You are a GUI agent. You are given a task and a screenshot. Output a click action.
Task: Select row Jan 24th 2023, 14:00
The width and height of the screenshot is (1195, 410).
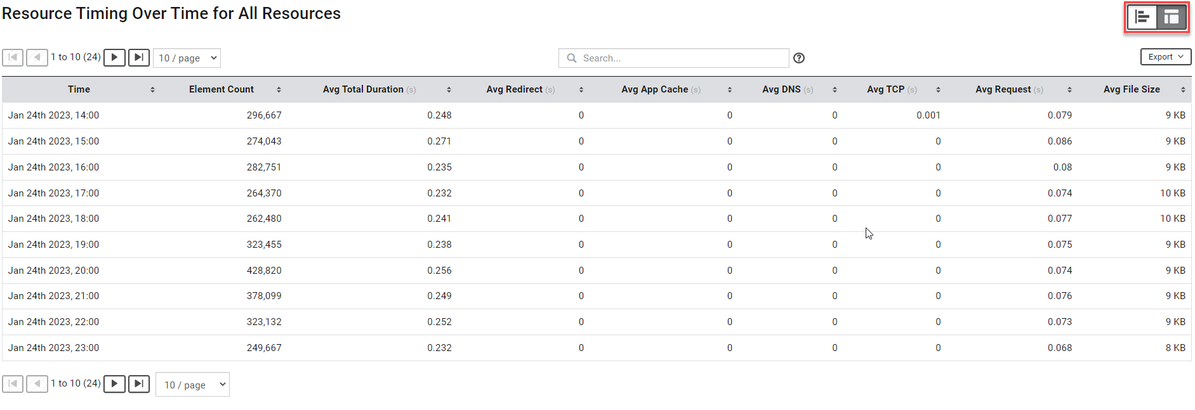coord(597,115)
